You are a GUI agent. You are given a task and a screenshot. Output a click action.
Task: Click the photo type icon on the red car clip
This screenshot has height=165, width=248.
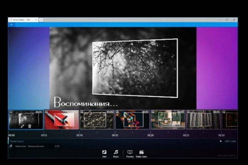pos(46,112)
